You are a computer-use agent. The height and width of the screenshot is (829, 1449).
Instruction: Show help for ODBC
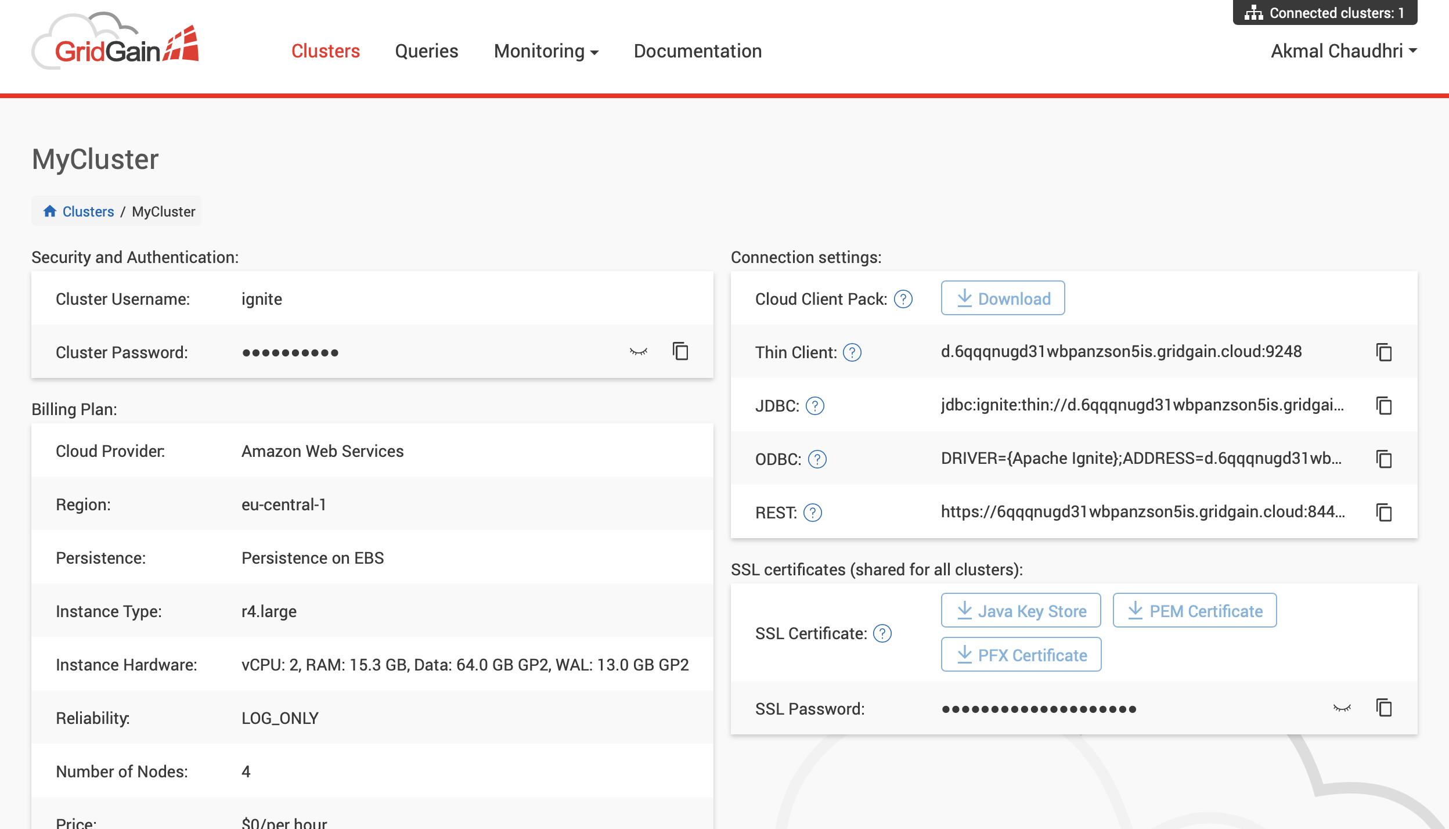click(817, 459)
